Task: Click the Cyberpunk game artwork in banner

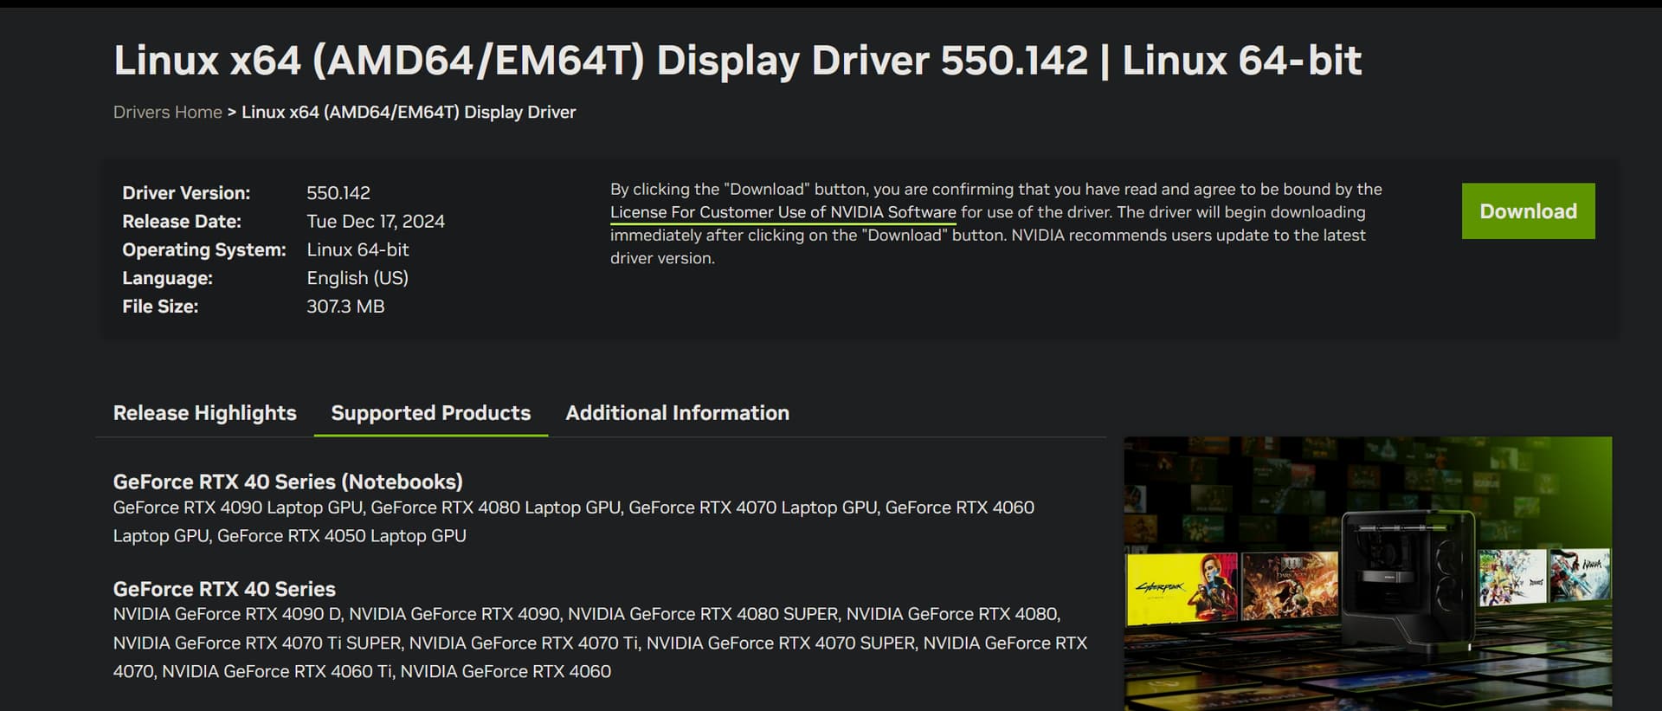Action: coord(1182,586)
